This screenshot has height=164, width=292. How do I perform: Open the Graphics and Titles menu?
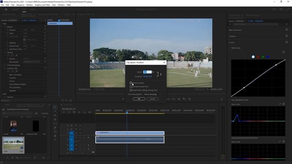tap(42, 5)
